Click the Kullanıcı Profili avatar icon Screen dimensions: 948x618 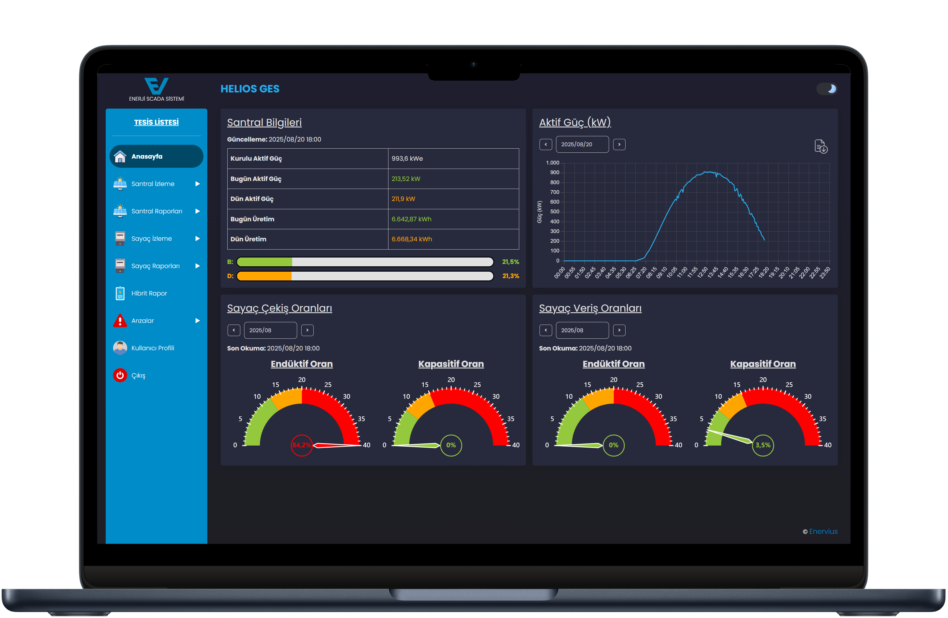pos(120,348)
